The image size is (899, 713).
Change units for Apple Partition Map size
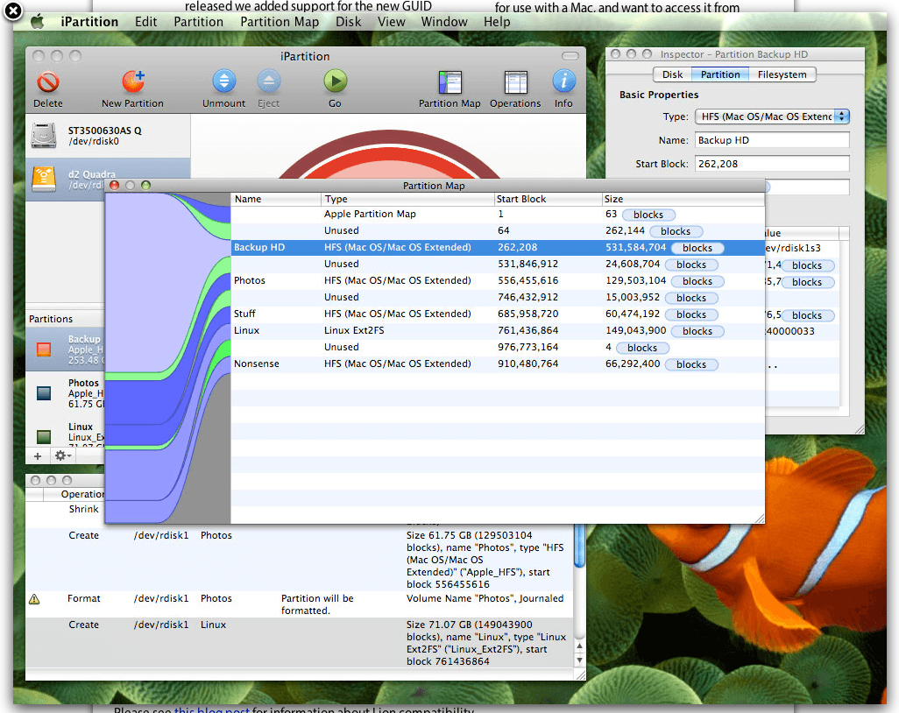pyautogui.click(x=648, y=215)
